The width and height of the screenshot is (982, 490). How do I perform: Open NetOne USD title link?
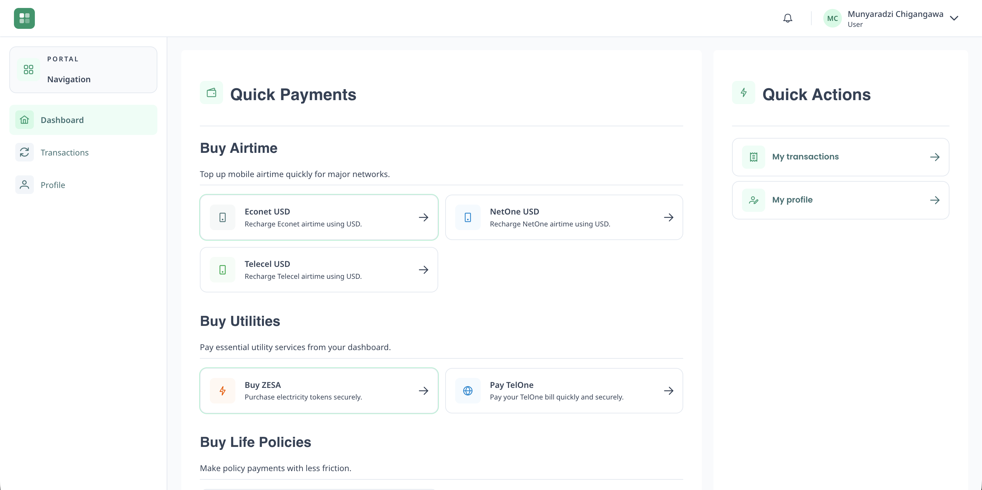[514, 211]
